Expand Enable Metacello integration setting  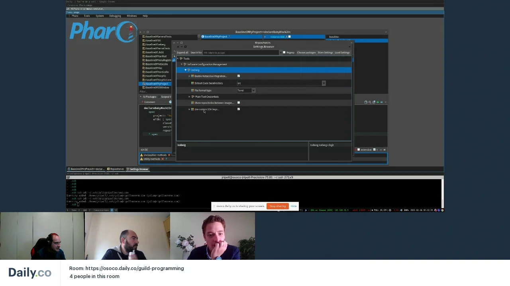189,76
